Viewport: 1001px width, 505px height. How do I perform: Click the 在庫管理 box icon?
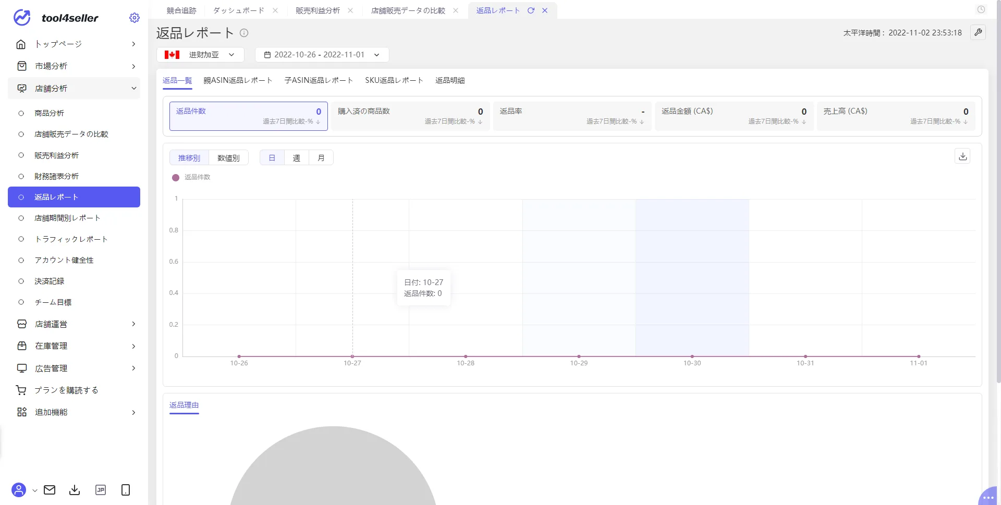coord(21,346)
